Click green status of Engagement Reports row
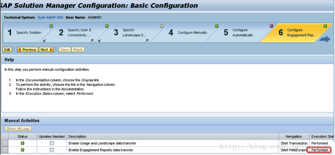 (x=23, y=150)
